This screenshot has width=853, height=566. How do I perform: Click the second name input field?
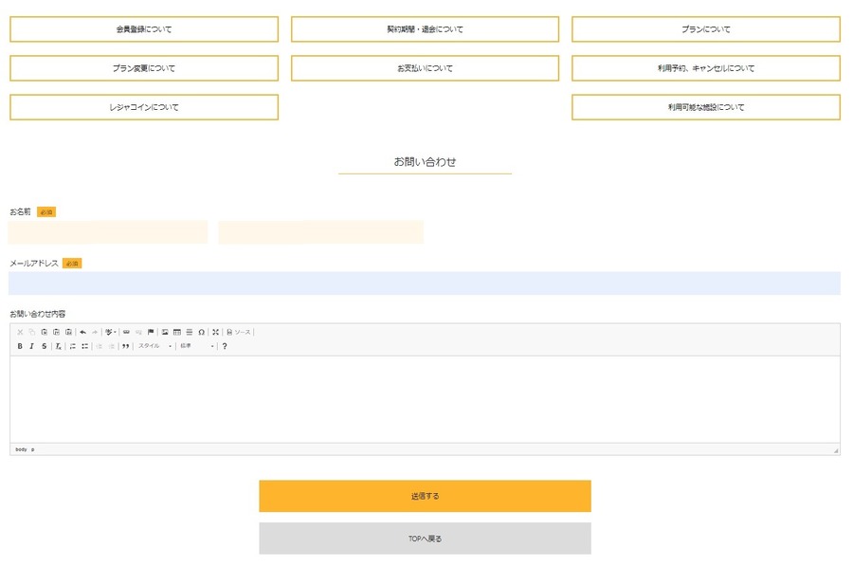click(x=321, y=232)
